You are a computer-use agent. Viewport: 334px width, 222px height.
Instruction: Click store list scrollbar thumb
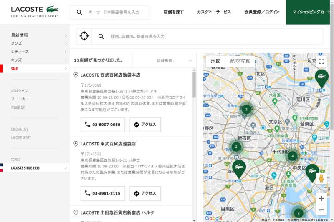194,85
